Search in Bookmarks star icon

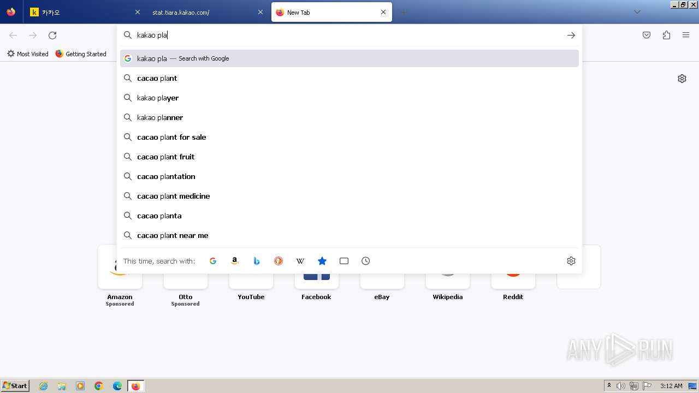322,261
